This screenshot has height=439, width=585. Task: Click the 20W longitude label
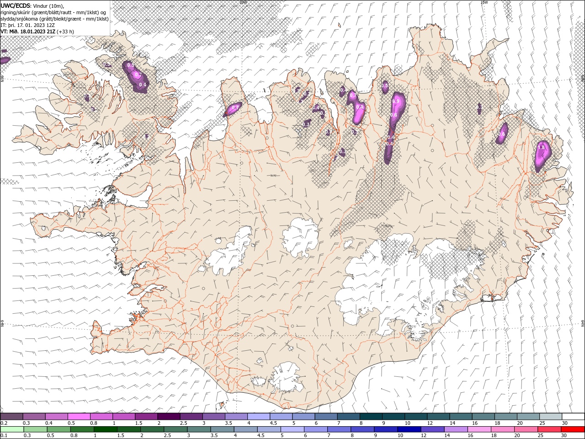(x=243, y=2)
